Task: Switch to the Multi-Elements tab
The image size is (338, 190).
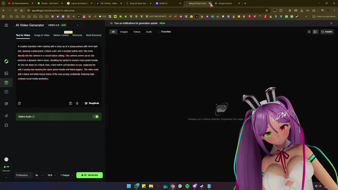Action: click(94, 35)
